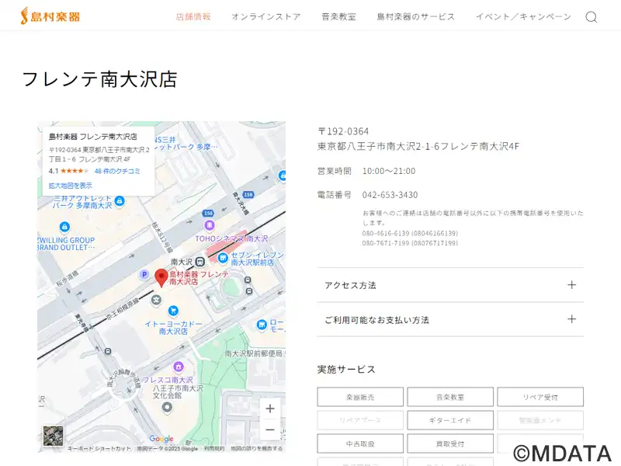Viewport: 621px width, 466px height.
Task: Zoom out of the map with minus
Action: [x=270, y=429]
